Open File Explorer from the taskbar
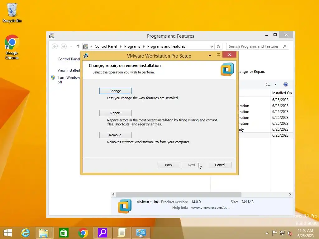 [x=44, y=233]
